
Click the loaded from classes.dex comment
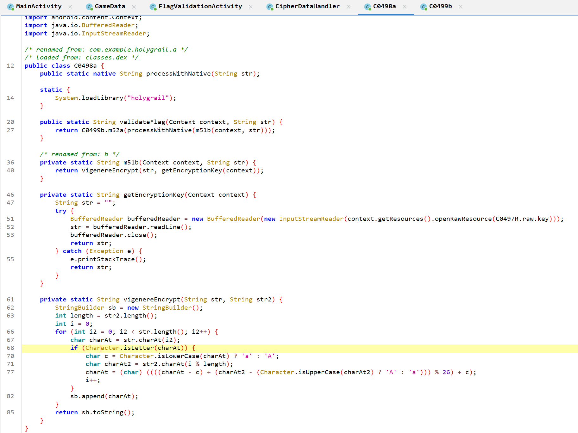(x=82, y=57)
